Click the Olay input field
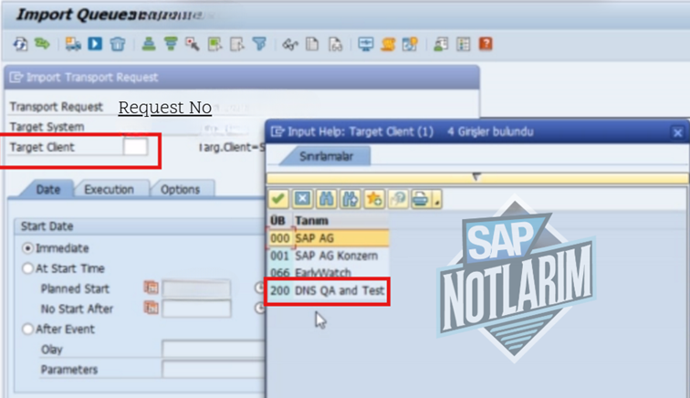The image size is (690, 398). coord(214,349)
